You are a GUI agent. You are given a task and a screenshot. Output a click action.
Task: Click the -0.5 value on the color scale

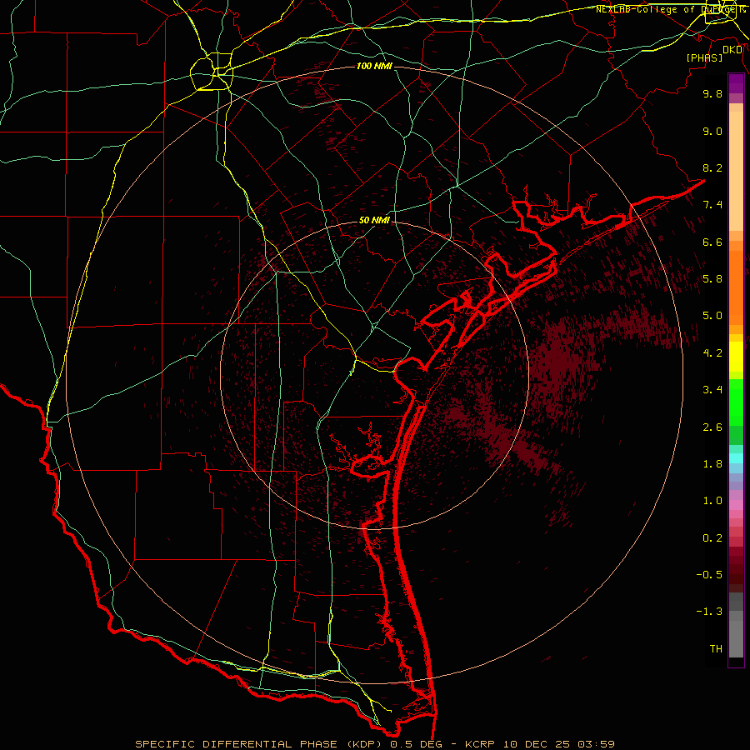(709, 575)
